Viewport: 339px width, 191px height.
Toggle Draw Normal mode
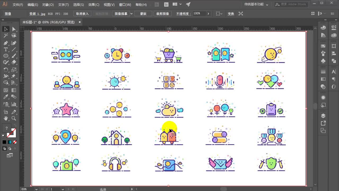click(5, 149)
